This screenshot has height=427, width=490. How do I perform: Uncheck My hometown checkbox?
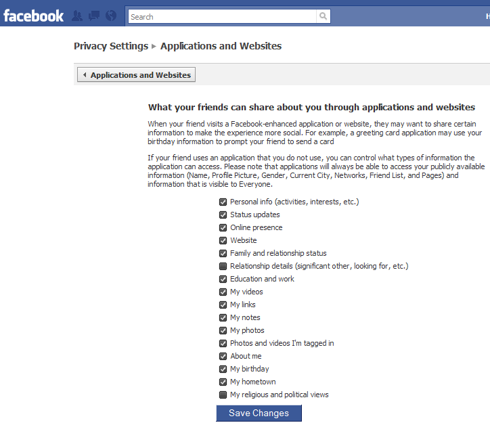223,382
